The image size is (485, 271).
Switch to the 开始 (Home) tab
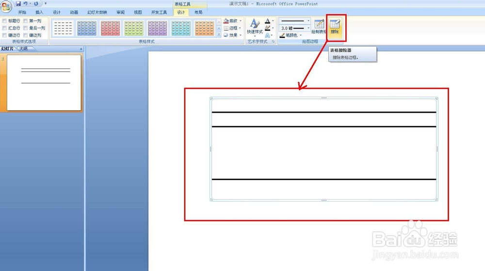pos(22,13)
